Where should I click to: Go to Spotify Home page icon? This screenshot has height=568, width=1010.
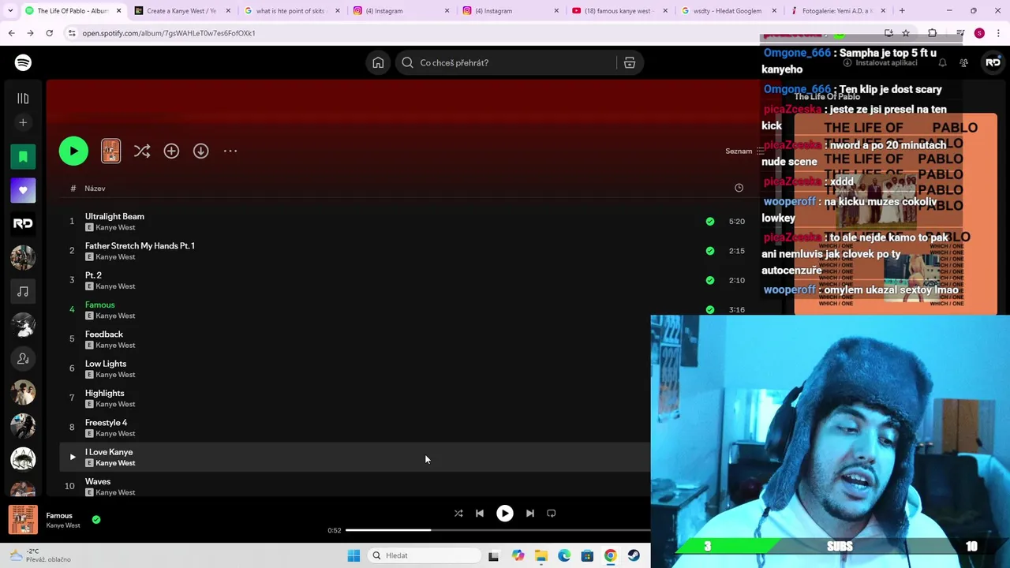point(378,62)
